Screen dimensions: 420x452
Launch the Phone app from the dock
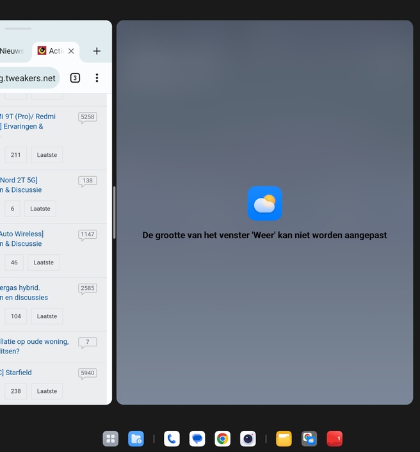[x=172, y=439]
